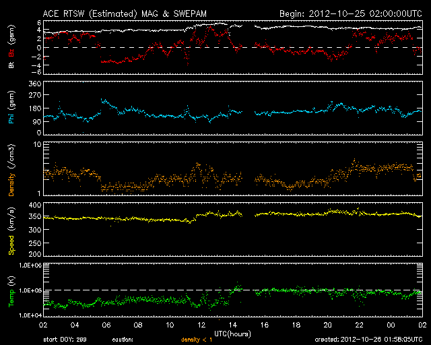The image size is (431, 345).
Task: Click the yellow Speed (km/s) axis label
Action: (x=11, y=231)
